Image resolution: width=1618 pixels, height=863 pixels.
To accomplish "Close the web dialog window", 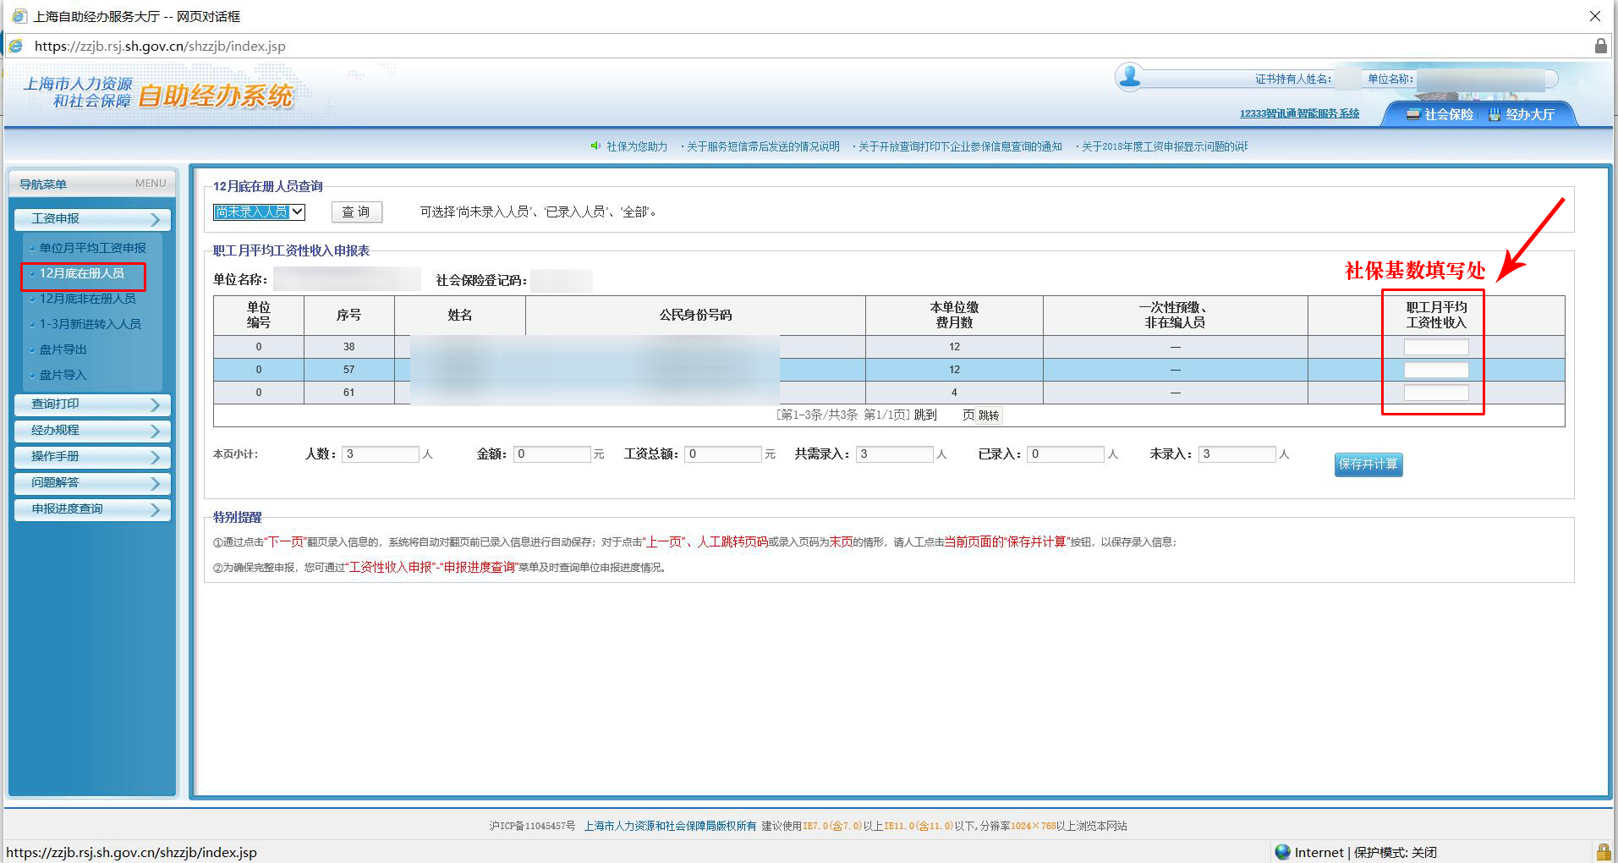I will point(1595,16).
